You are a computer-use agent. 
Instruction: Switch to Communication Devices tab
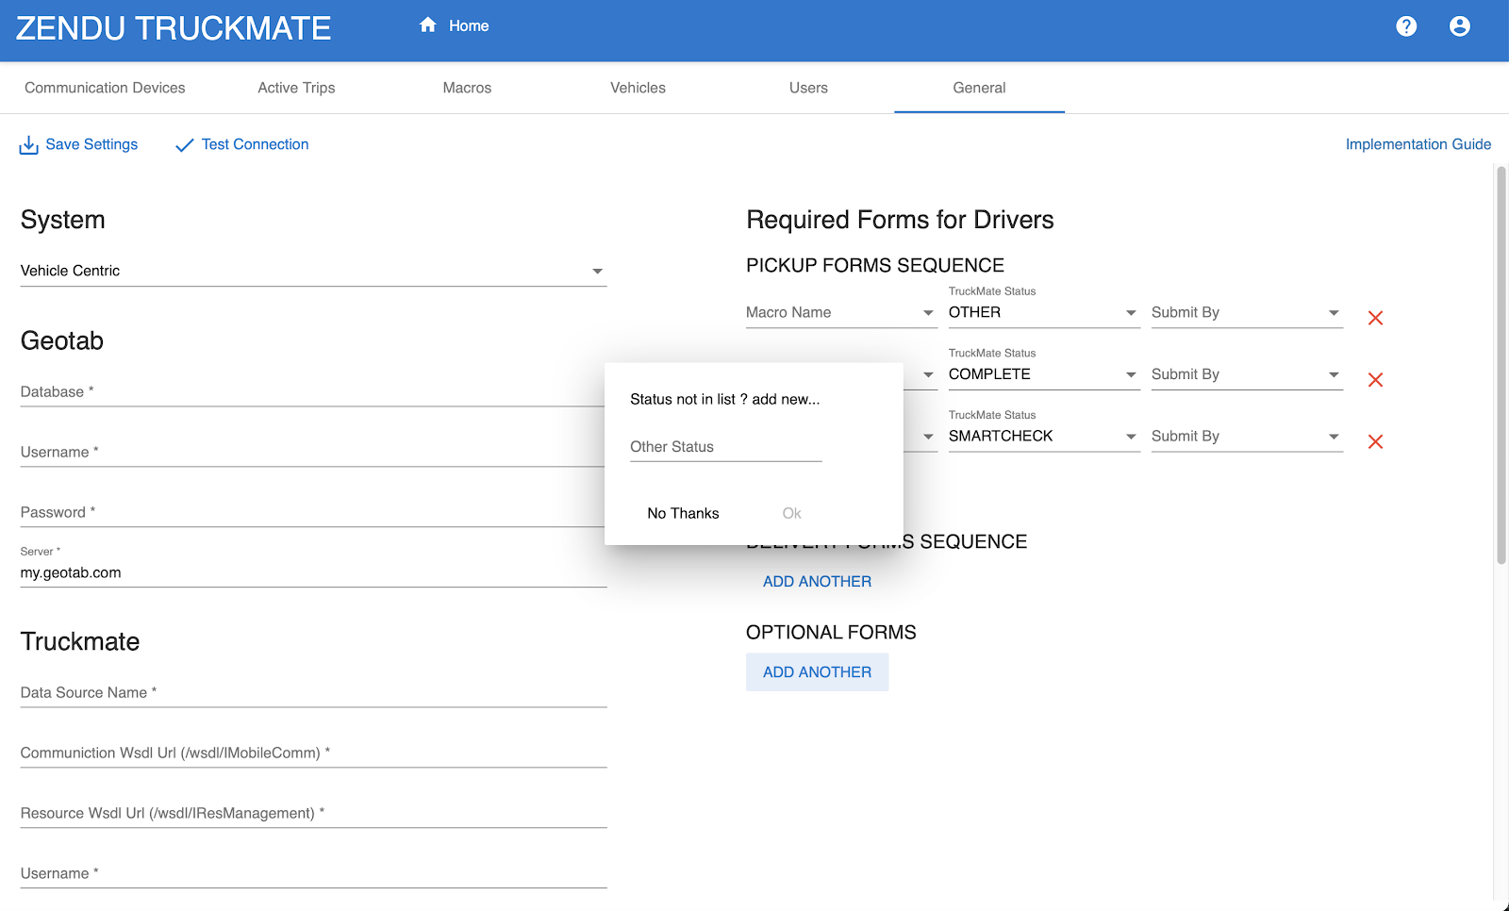click(105, 88)
